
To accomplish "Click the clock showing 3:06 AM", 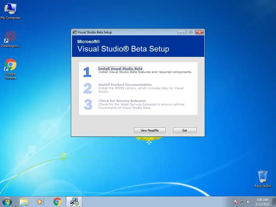I will point(262,202).
